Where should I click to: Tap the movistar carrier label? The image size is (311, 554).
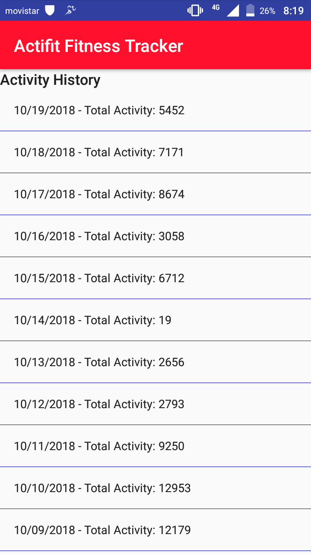click(18, 10)
